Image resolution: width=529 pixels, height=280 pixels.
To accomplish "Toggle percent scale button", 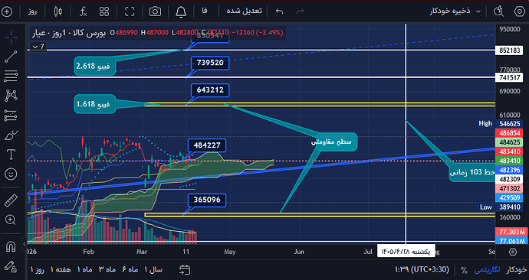I will [465, 270].
